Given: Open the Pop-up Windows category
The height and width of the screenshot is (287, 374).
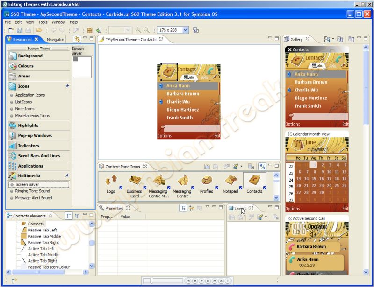Looking at the screenshot, I should tap(39, 135).
